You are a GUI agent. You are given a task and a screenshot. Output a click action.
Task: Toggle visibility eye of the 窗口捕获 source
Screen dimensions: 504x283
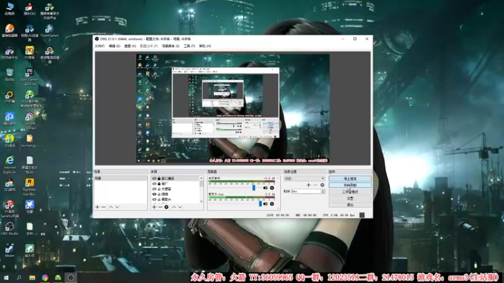coord(154,179)
